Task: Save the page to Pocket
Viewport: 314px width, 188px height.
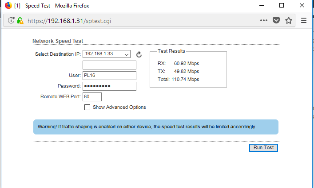Action: coord(276,20)
